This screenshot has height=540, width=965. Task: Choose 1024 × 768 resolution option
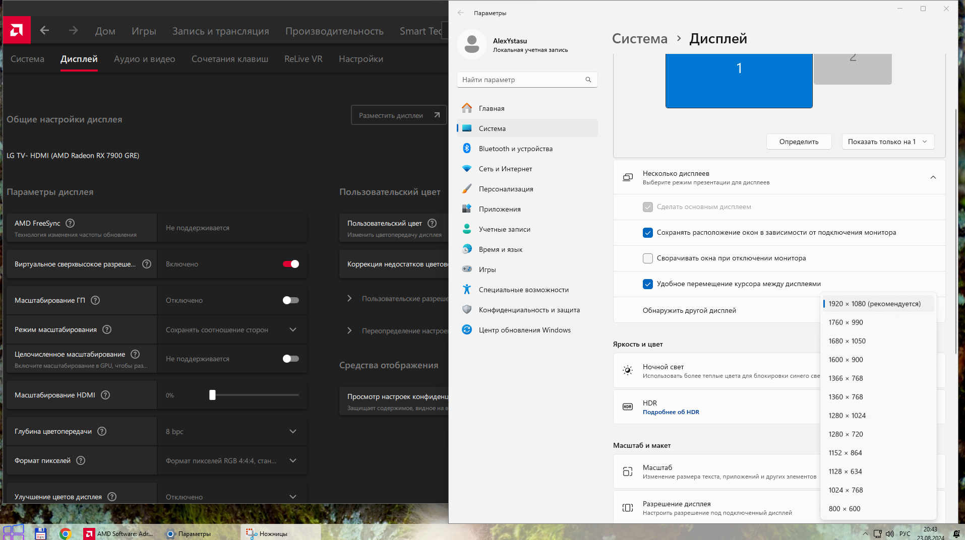[878, 490]
